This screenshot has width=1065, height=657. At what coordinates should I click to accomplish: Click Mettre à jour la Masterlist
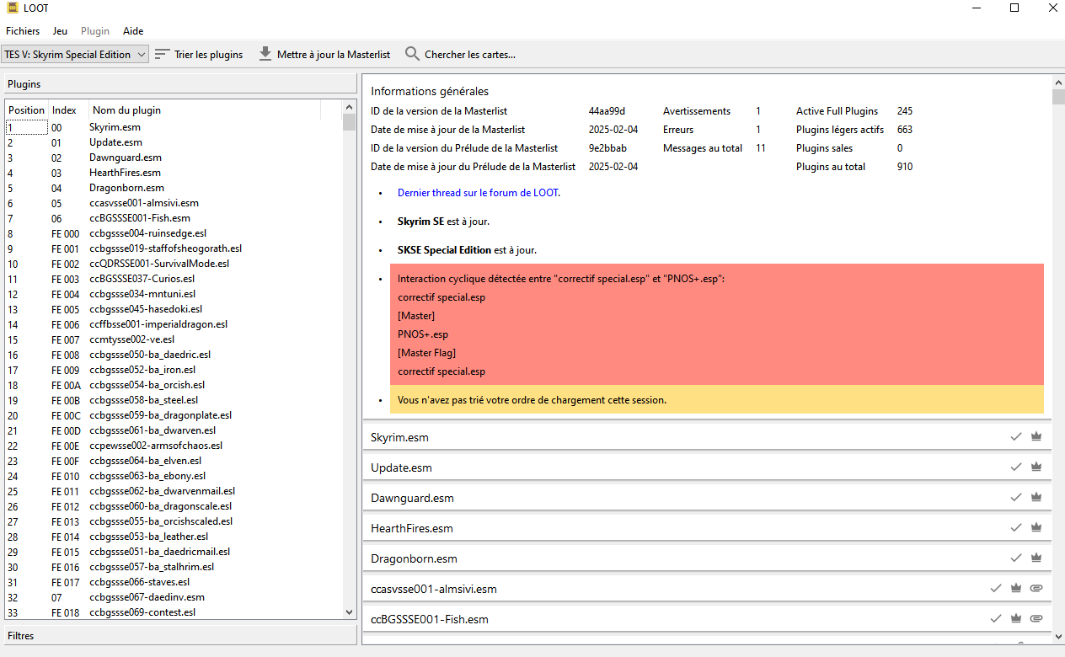[324, 54]
